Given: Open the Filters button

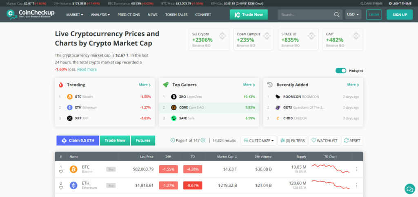Looking at the screenshot, I should [x=293, y=141].
